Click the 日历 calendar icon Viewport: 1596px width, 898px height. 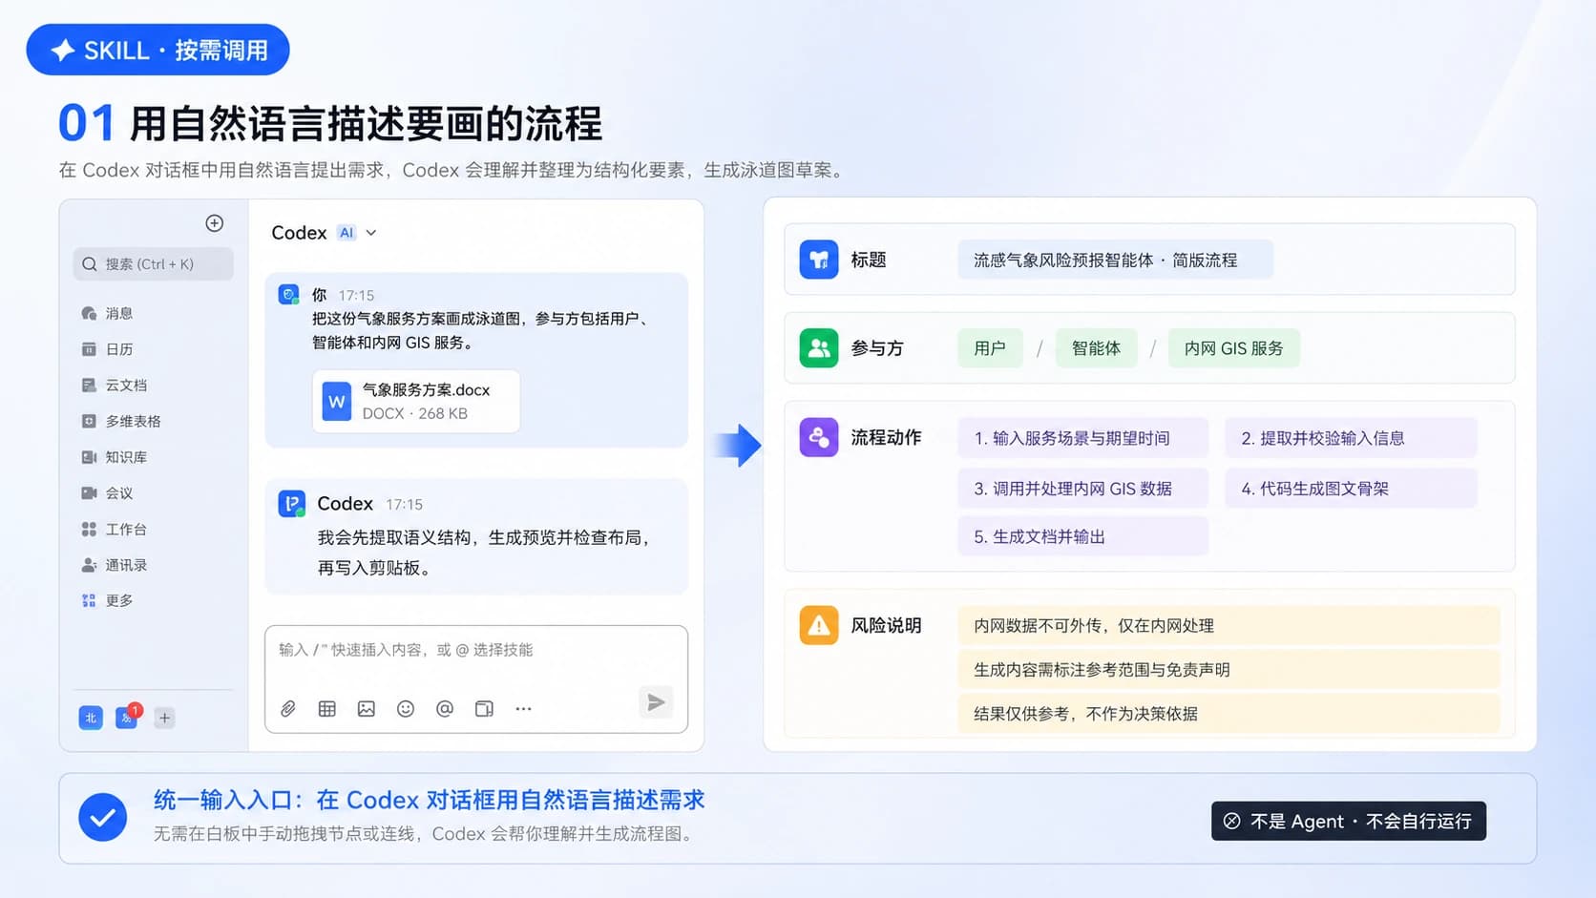pyautogui.click(x=89, y=349)
